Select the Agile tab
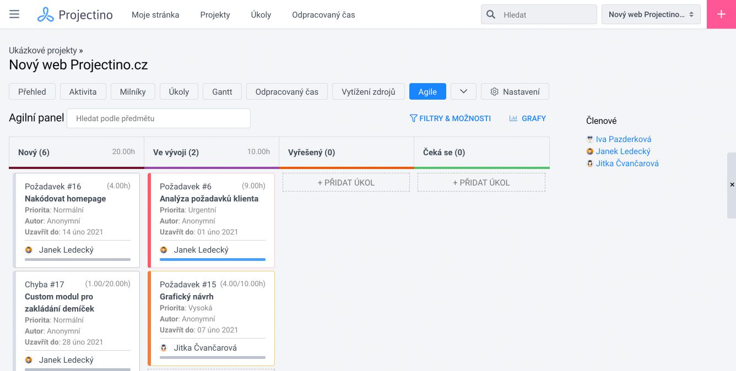 pos(427,91)
